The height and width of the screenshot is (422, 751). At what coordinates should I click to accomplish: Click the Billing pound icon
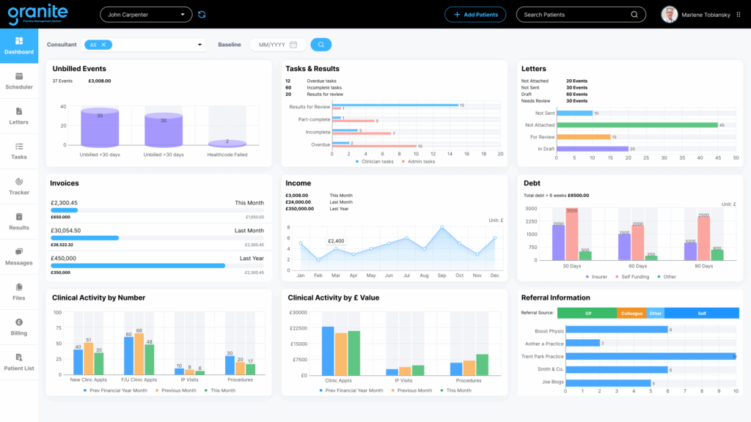pos(19,322)
